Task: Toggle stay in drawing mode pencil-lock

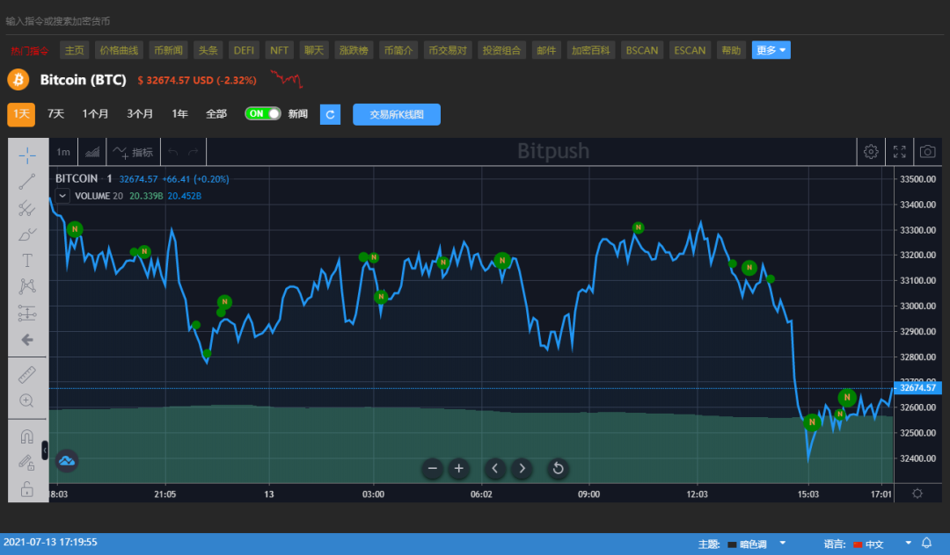Action: [26, 463]
